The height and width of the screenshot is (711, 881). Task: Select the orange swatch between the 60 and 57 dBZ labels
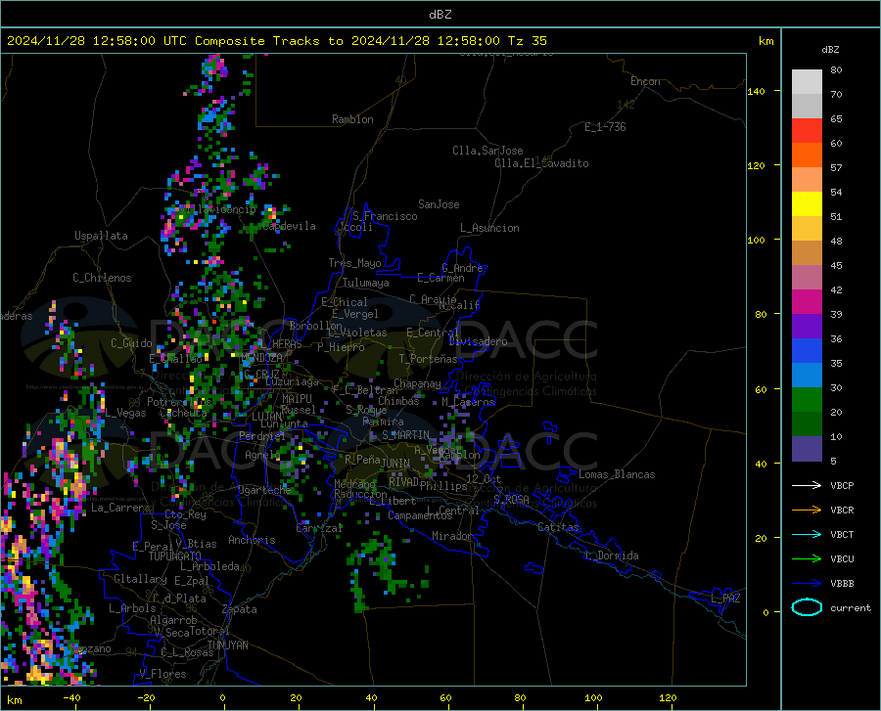807,156
